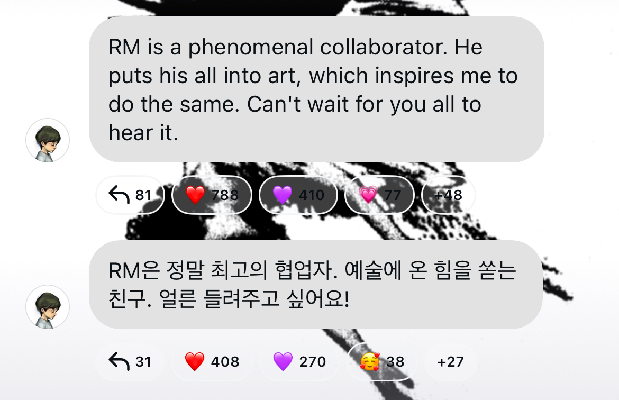Select the Korean "RM은 정말 최고의 협업자" message bubble
Screen dimensions: 619x400
tap(316, 285)
